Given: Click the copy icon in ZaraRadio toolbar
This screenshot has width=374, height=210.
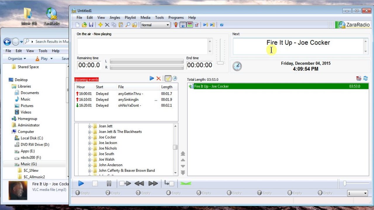Looking at the screenshot, I should pyautogui.click(x=114, y=25).
